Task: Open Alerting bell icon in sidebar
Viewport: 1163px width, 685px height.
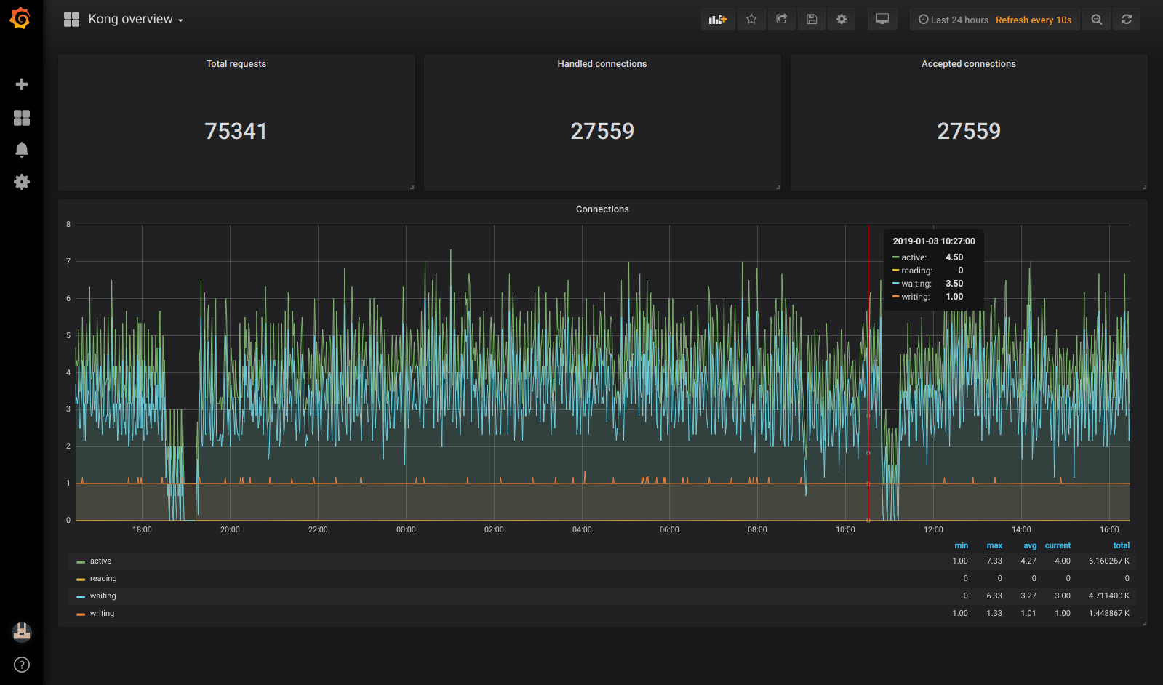Action: (x=22, y=150)
